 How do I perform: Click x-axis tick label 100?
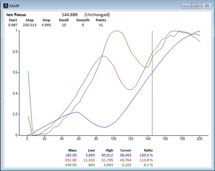coord(113,139)
